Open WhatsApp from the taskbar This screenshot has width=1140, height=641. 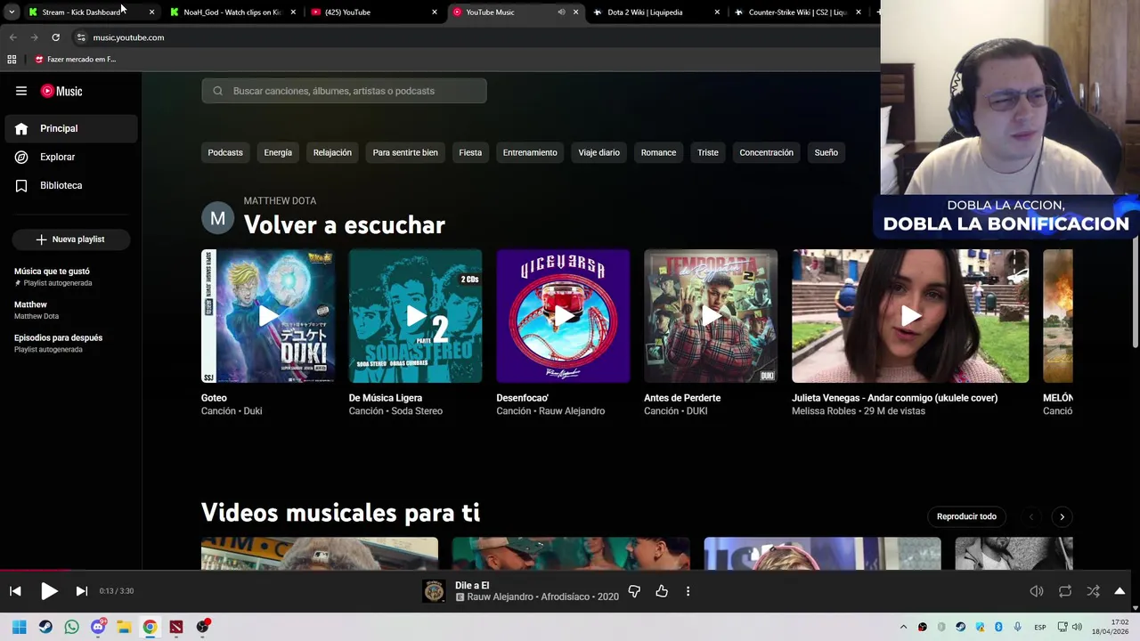(71, 627)
